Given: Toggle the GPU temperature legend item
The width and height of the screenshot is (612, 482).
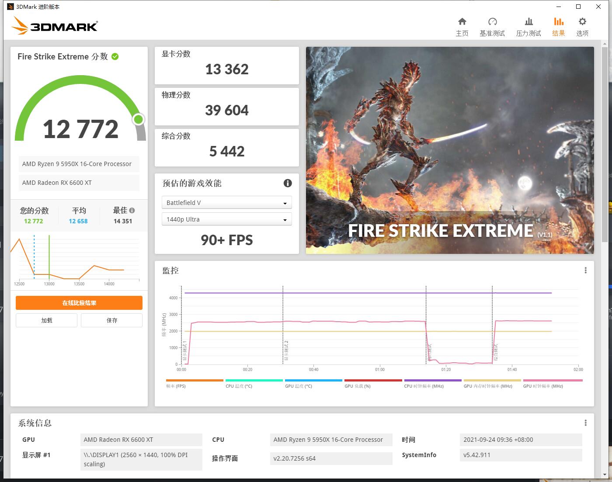Looking at the screenshot, I should [x=313, y=384].
